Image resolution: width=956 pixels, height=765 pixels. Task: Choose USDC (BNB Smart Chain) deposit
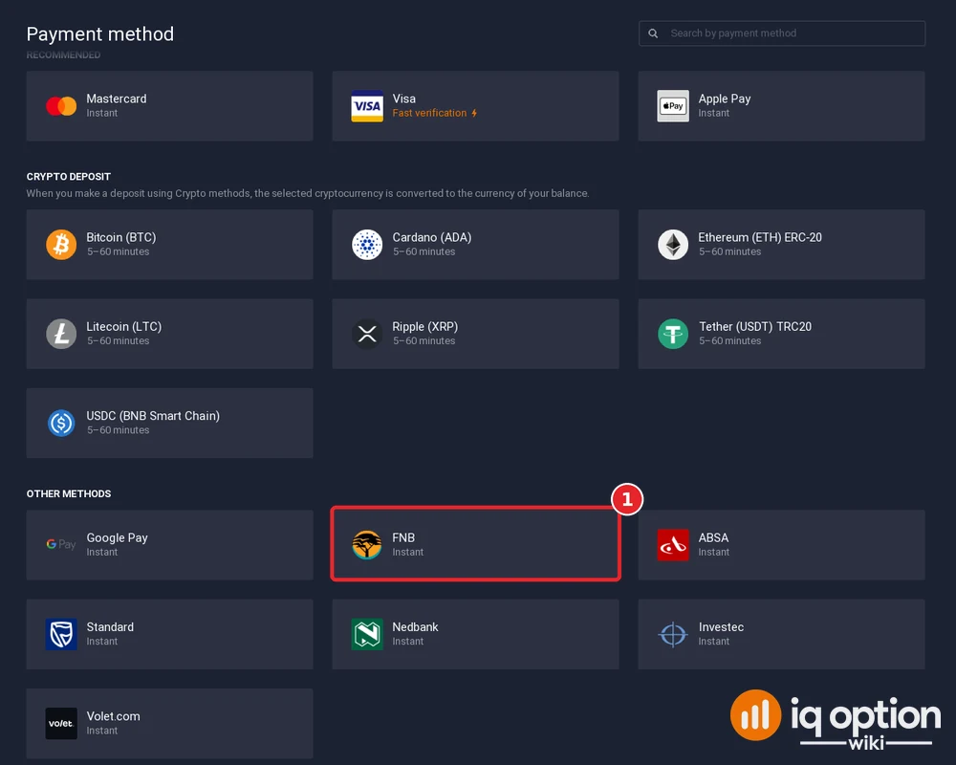point(169,423)
